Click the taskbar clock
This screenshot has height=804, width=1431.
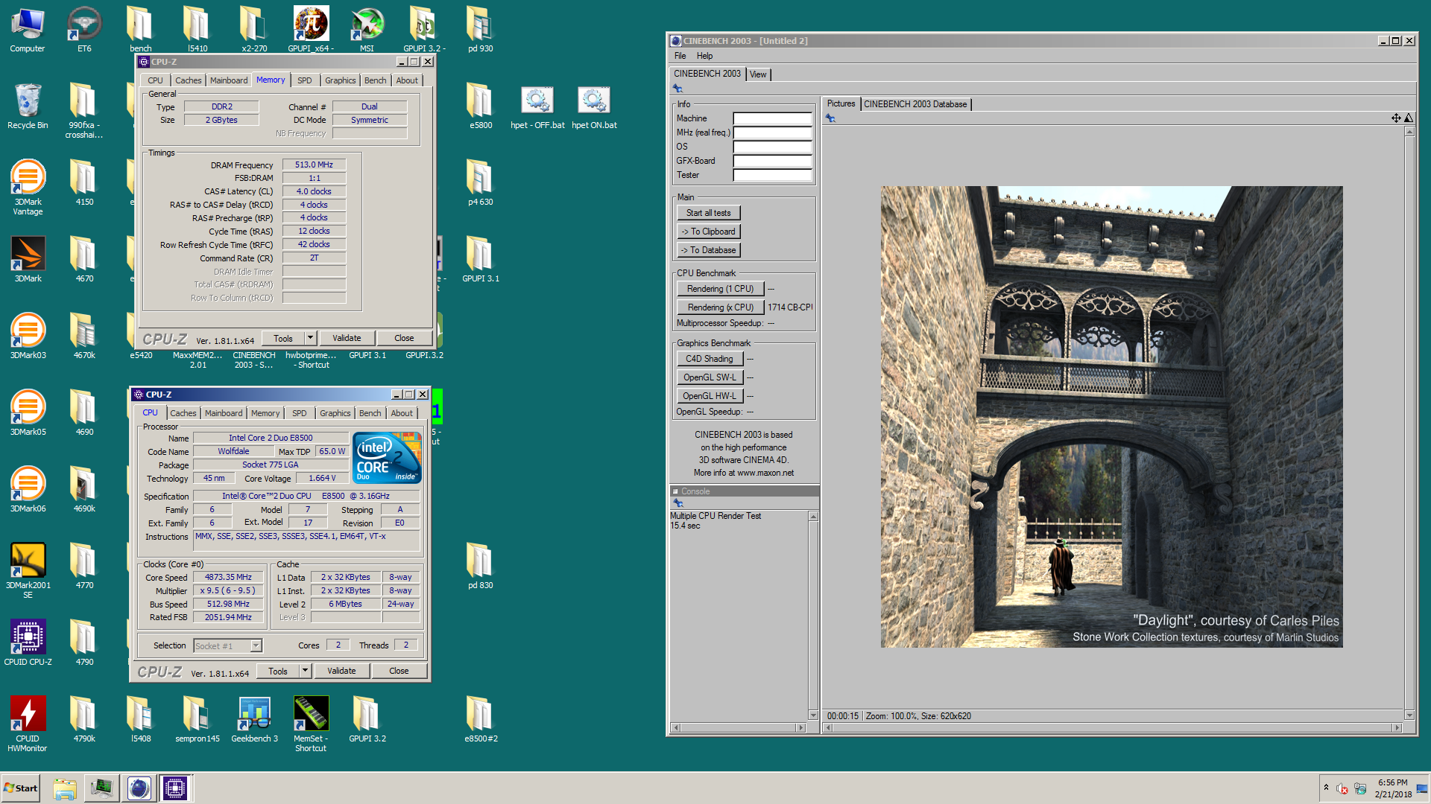click(1393, 788)
